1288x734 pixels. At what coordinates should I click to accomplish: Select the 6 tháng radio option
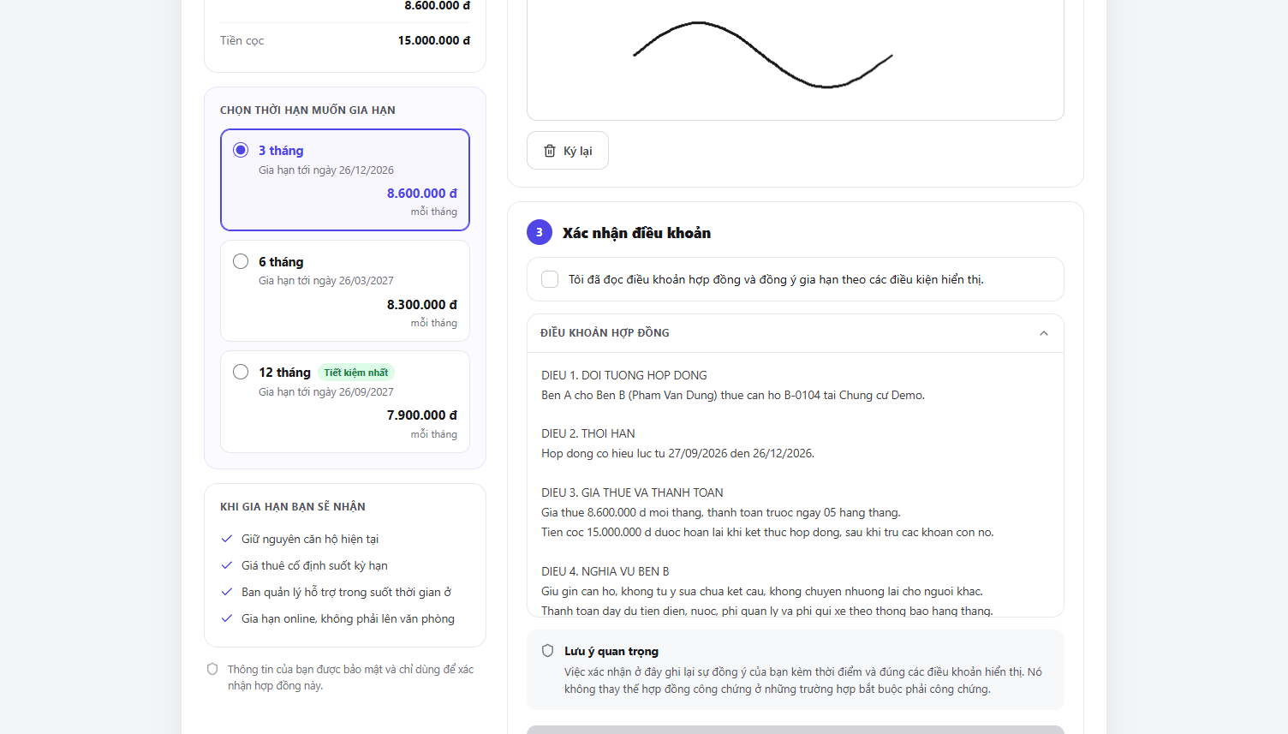click(x=241, y=261)
